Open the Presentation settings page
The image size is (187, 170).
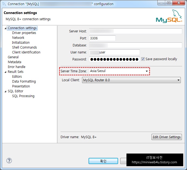(x=21, y=86)
